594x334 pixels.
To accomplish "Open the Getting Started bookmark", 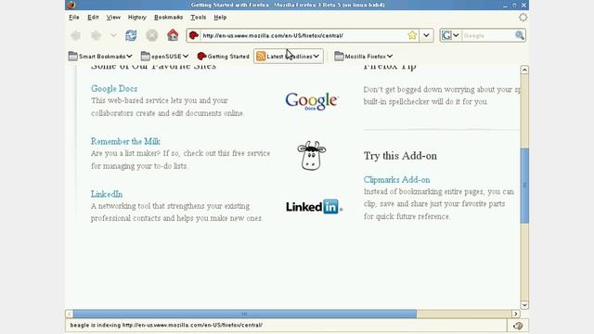I will [223, 56].
